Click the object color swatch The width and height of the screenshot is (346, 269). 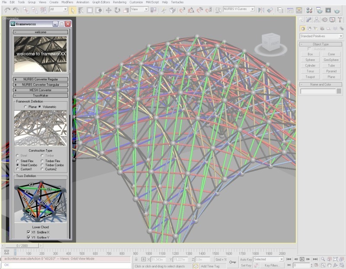pos(339,91)
